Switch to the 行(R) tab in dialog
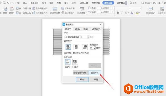 77,29
